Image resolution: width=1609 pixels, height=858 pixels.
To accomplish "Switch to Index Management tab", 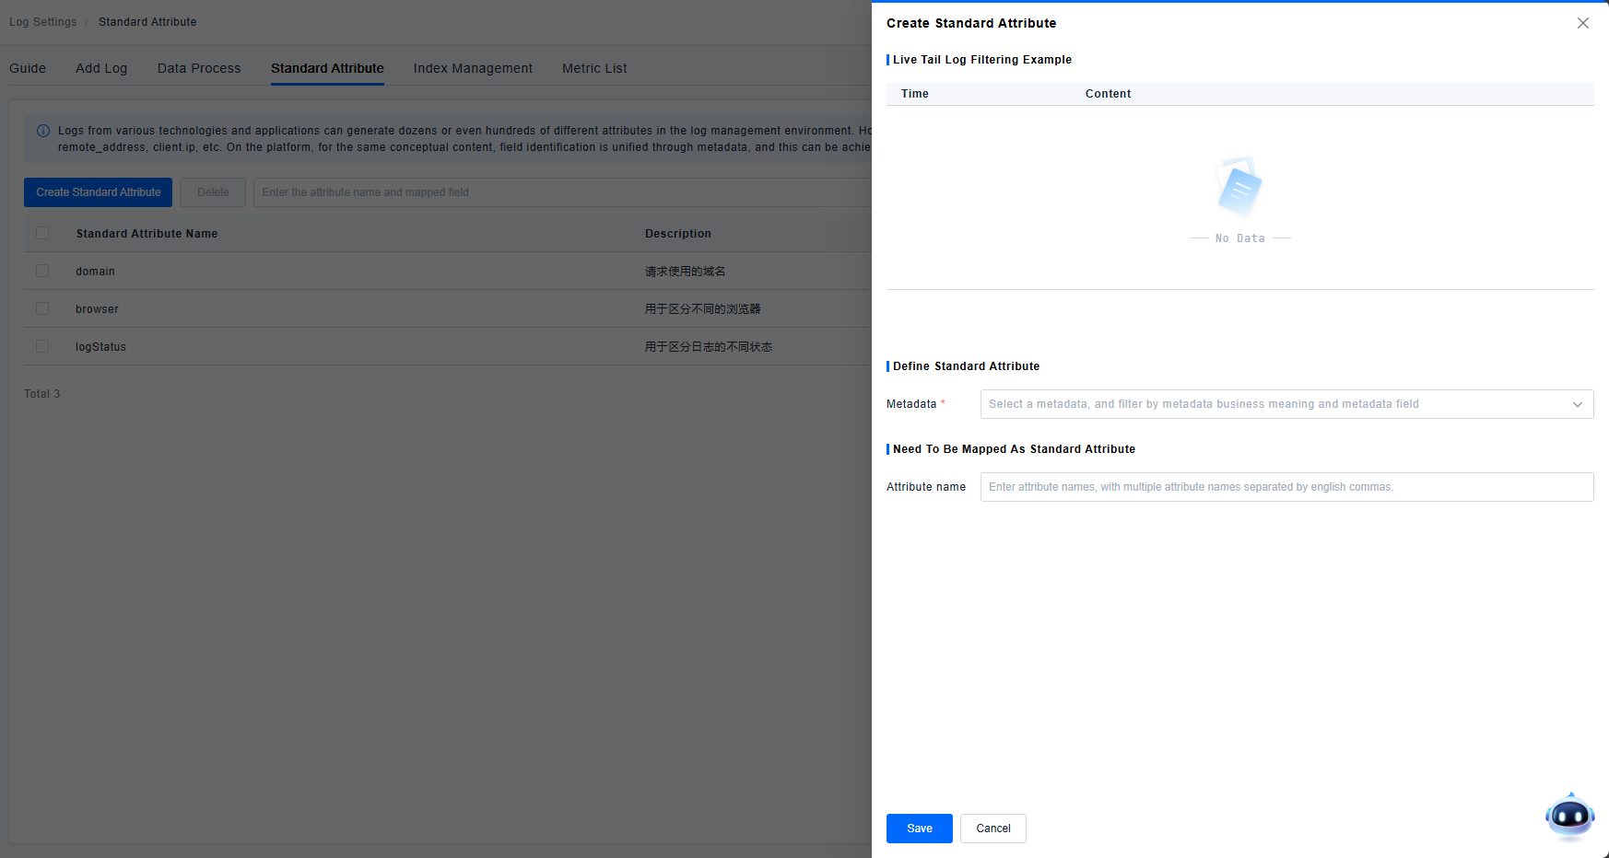I will pyautogui.click(x=473, y=68).
